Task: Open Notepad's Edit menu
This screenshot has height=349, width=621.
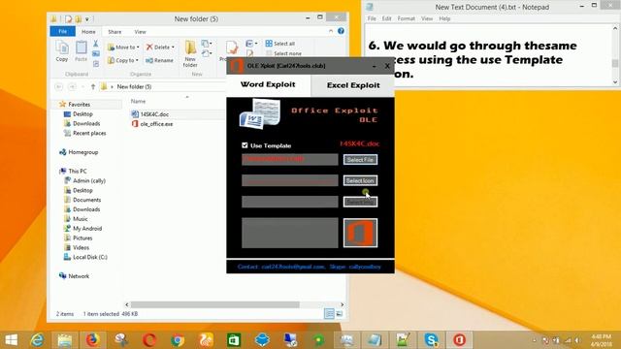Action: (x=386, y=18)
